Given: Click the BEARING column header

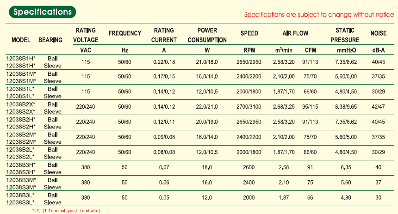Looking at the screenshot, I should pos(51,40).
